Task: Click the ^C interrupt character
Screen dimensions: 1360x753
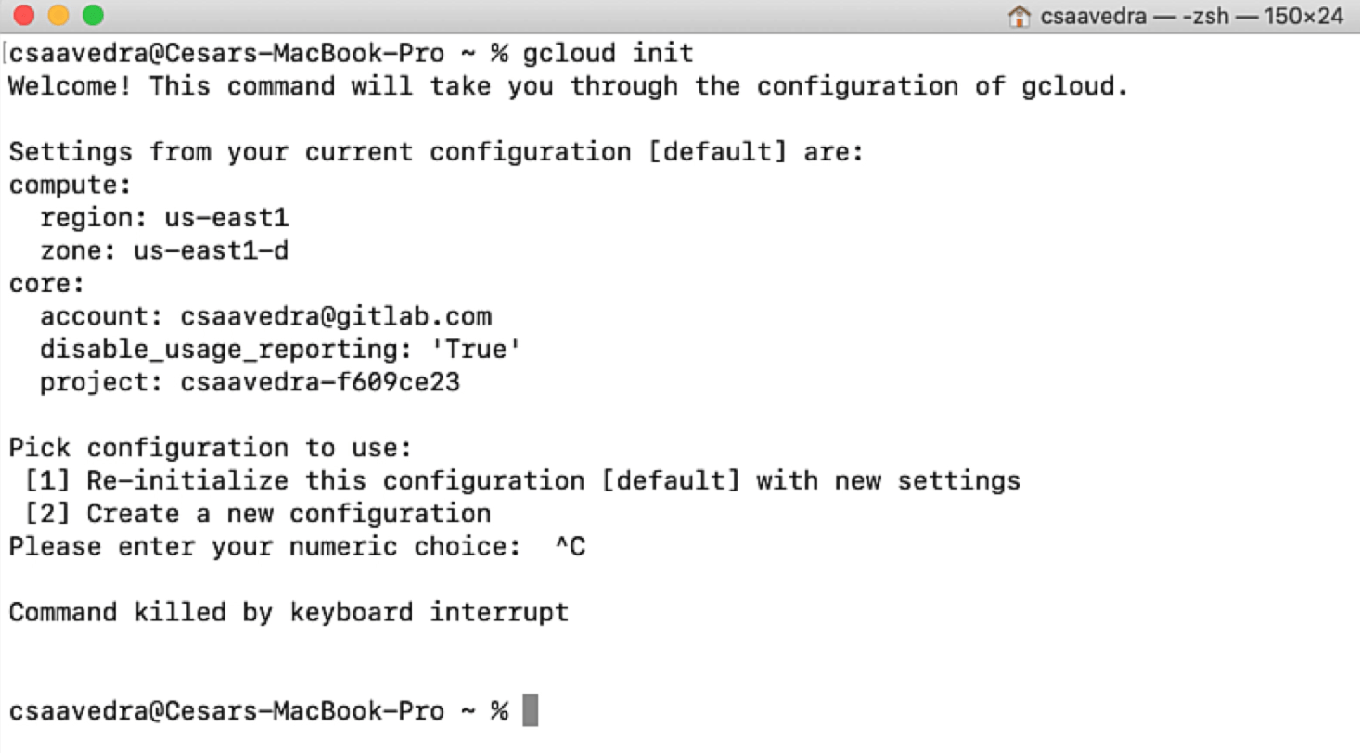Action: point(572,546)
